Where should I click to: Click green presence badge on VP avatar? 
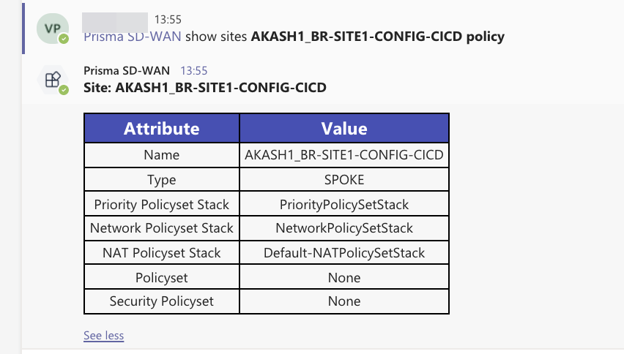(x=64, y=39)
